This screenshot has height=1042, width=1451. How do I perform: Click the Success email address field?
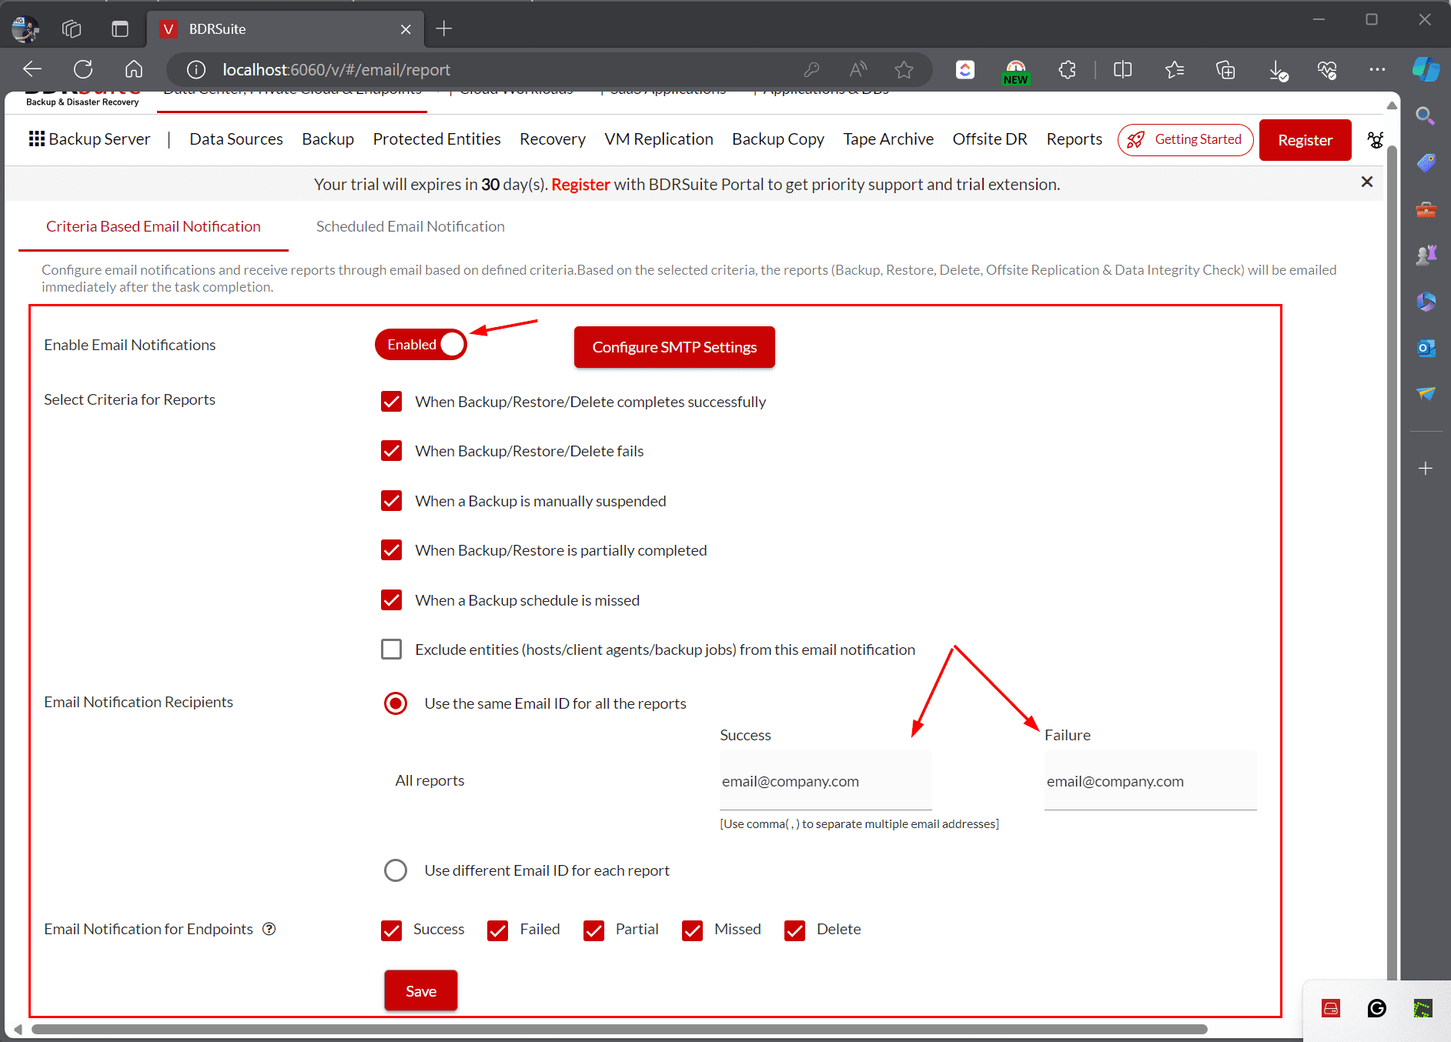(x=826, y=781)
